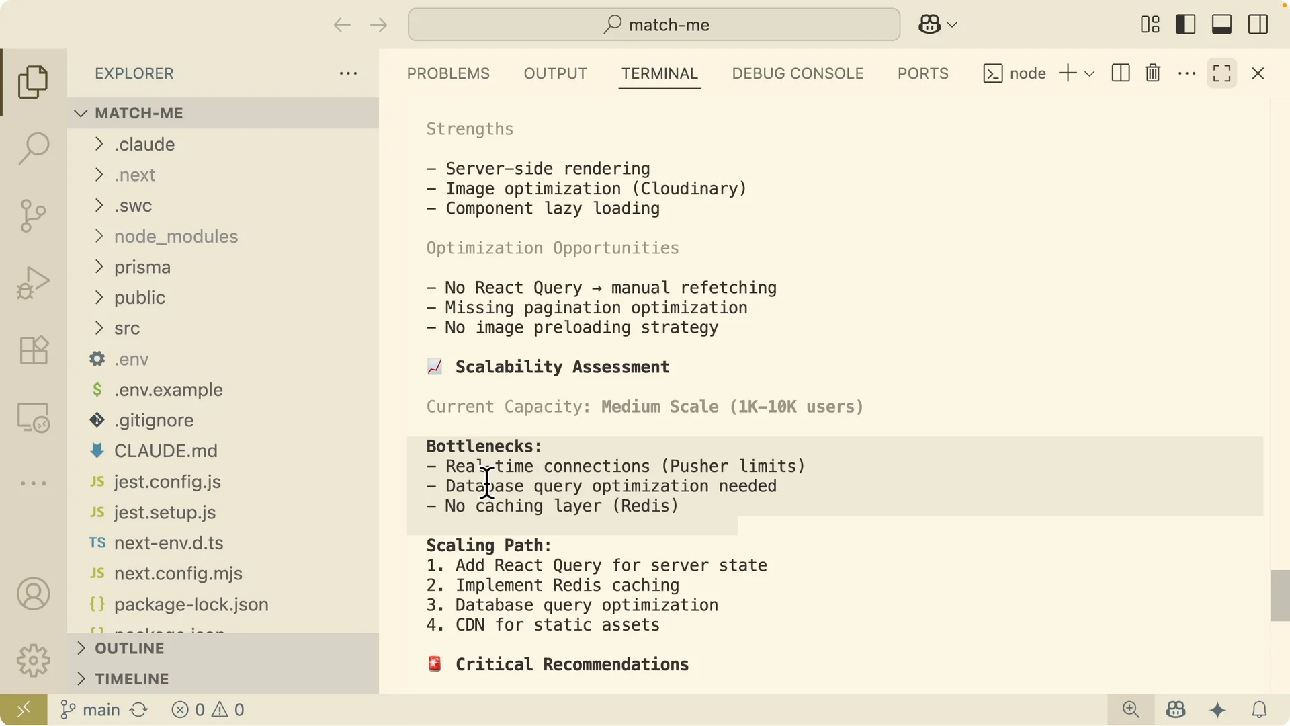Screen dimensions: 1290x726
Task: Toggle secondary side bar visibility
Action: (x=1258, y=25)
